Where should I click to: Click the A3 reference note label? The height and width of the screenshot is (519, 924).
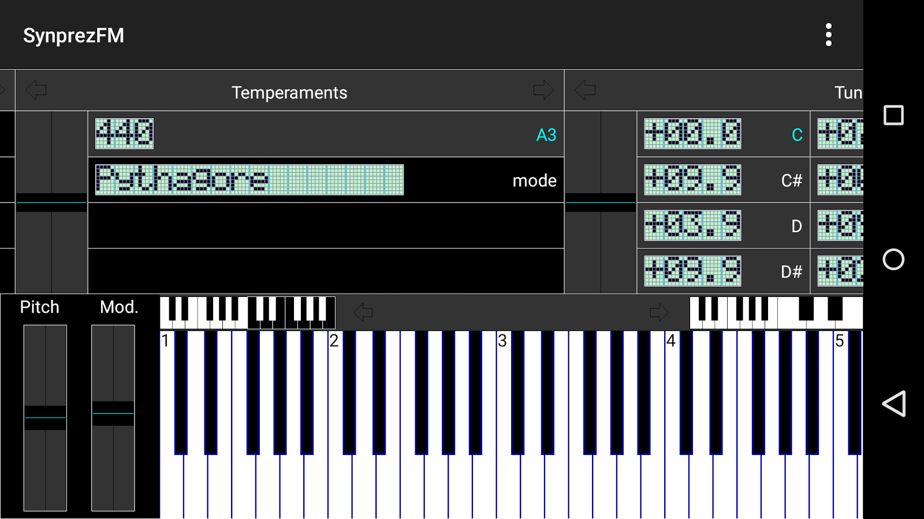pos(545,134)
